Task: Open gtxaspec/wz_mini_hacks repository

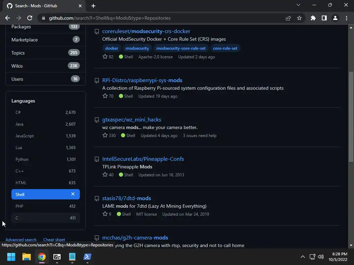Action: coord(132,120)
